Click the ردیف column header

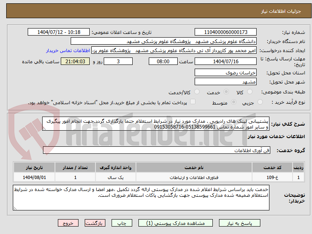pos(298,167)
